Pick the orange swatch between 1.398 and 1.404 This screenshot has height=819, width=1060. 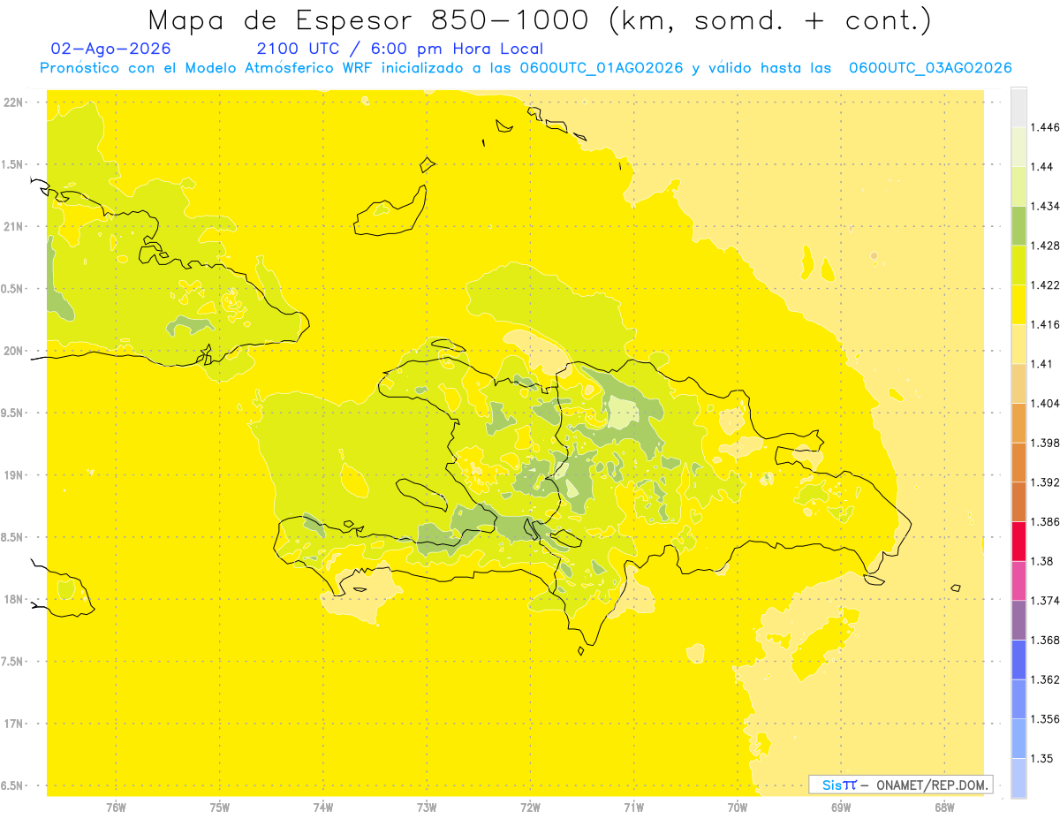1019,422
